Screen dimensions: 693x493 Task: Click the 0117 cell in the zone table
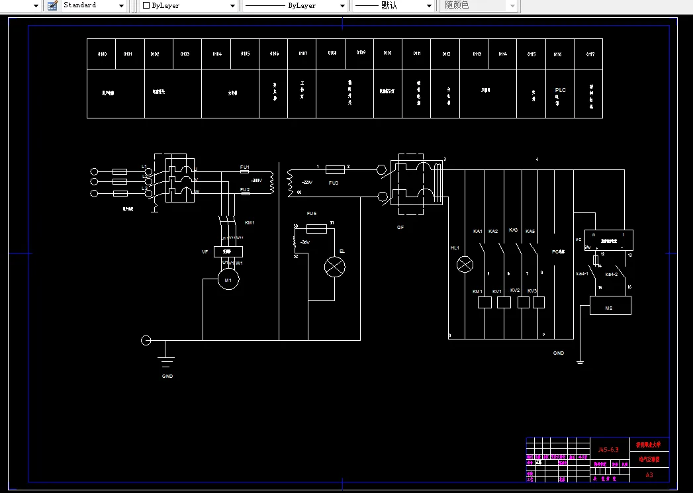[x=588, y=54]
